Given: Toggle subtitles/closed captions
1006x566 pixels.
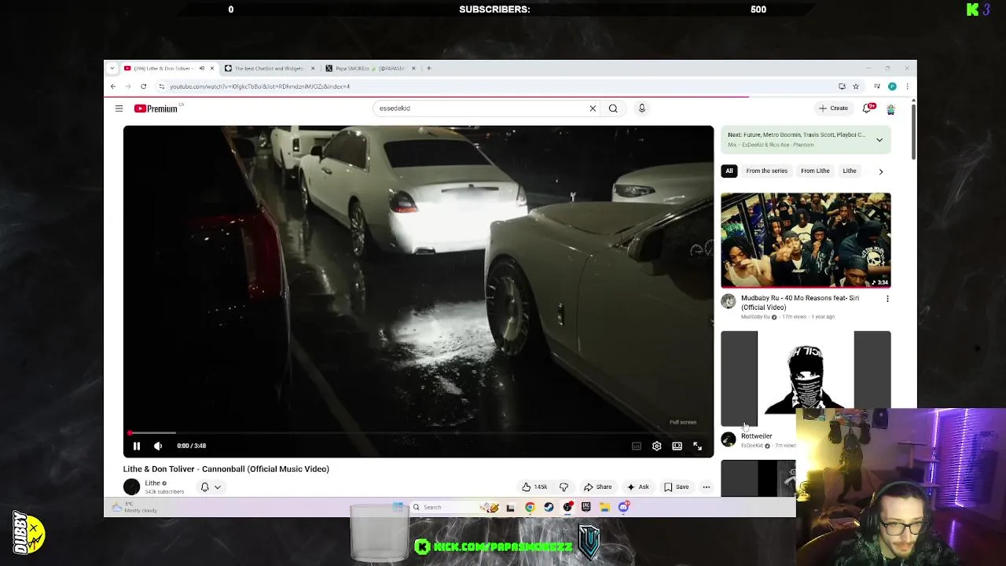Looking at the screenshot, I should (x=637, y=446).
